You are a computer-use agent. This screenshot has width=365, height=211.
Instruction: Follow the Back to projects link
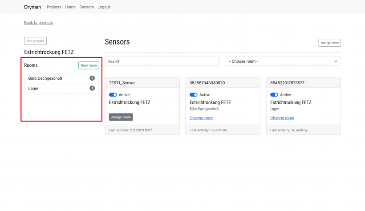coord(38,23)
